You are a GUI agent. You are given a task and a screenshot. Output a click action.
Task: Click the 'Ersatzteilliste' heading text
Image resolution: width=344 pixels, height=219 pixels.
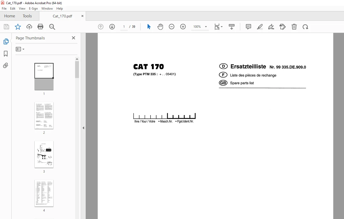click(x=248, y=67)
